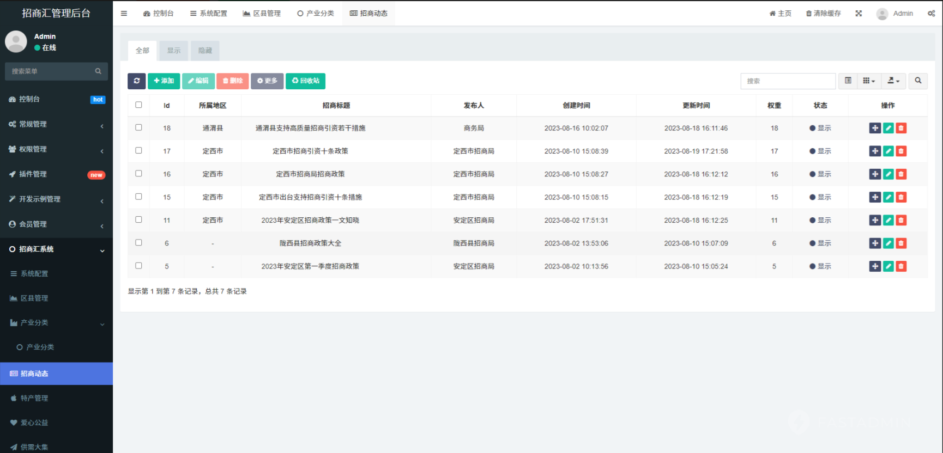
Task: Click the green edit icon for row 6
Action: point(888,243)
